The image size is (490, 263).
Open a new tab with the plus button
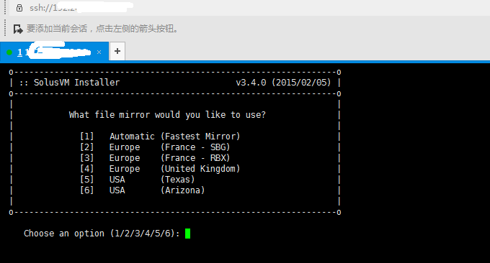click(x=117, y=51)
